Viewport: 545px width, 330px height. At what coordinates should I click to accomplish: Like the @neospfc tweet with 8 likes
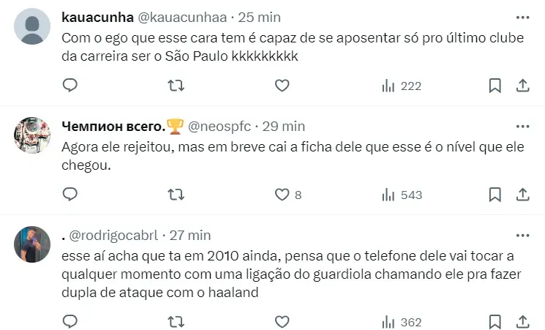pyautogui.click(x=282, y=195)
